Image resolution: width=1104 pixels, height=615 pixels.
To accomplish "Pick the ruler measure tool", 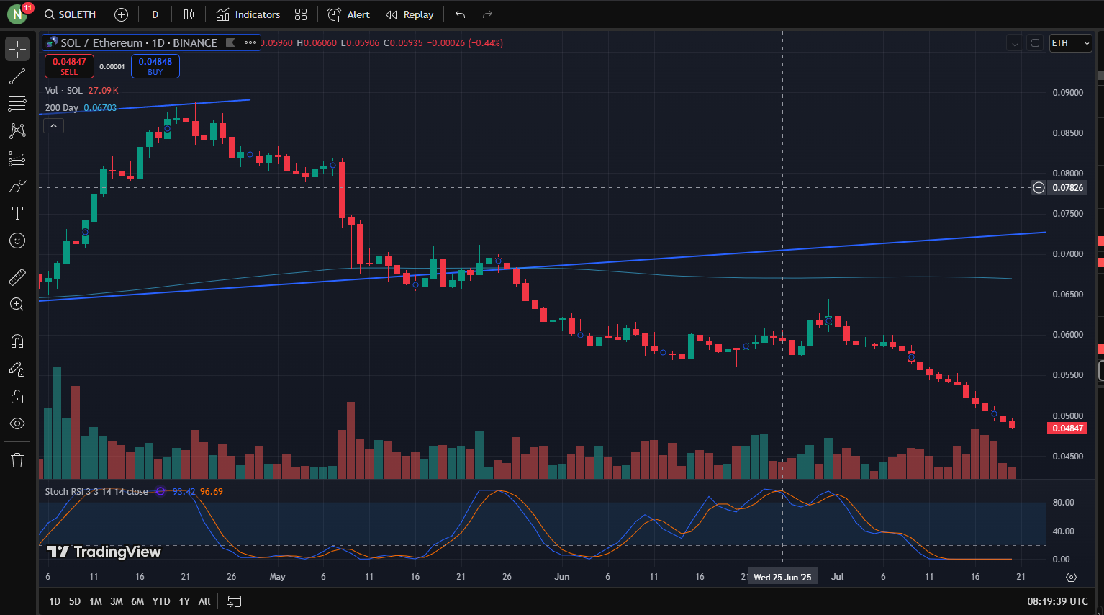I will [17, 277].
